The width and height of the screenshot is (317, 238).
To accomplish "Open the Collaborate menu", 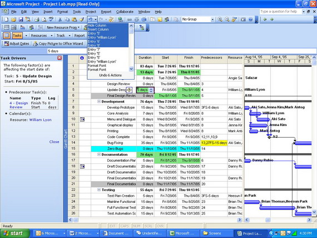I will [125, 12].
